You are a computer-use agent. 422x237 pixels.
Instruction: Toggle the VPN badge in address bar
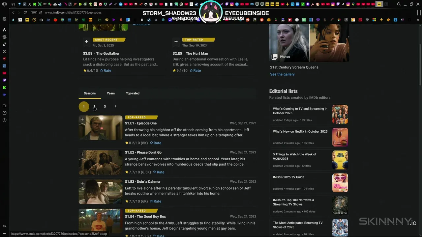click(x=34, y=13)
